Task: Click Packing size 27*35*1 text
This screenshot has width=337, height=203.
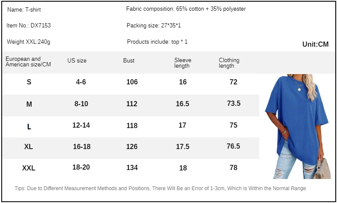Action: coord(154,26)
